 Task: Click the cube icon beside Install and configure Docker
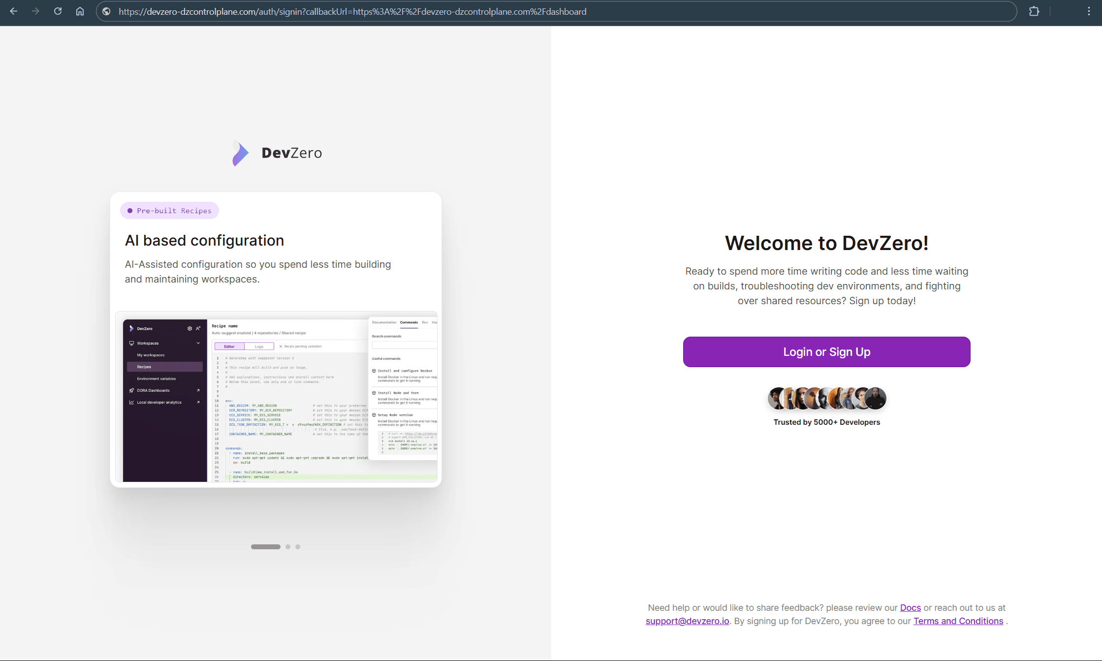tap(374, 371)
